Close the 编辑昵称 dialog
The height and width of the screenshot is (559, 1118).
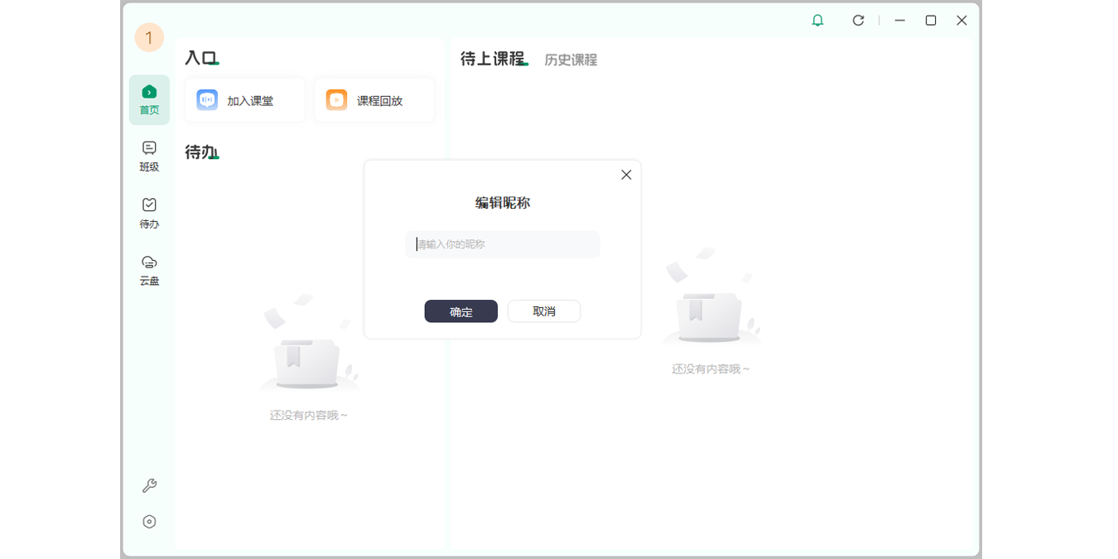625,175
